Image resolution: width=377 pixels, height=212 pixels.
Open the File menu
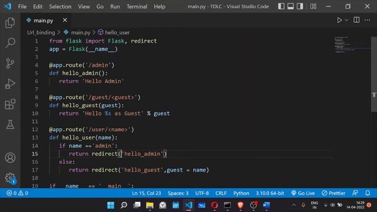22,6
